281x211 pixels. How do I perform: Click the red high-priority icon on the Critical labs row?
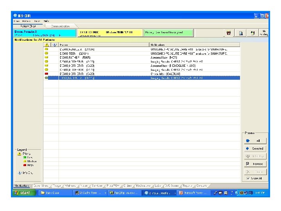tap(46, 74)
